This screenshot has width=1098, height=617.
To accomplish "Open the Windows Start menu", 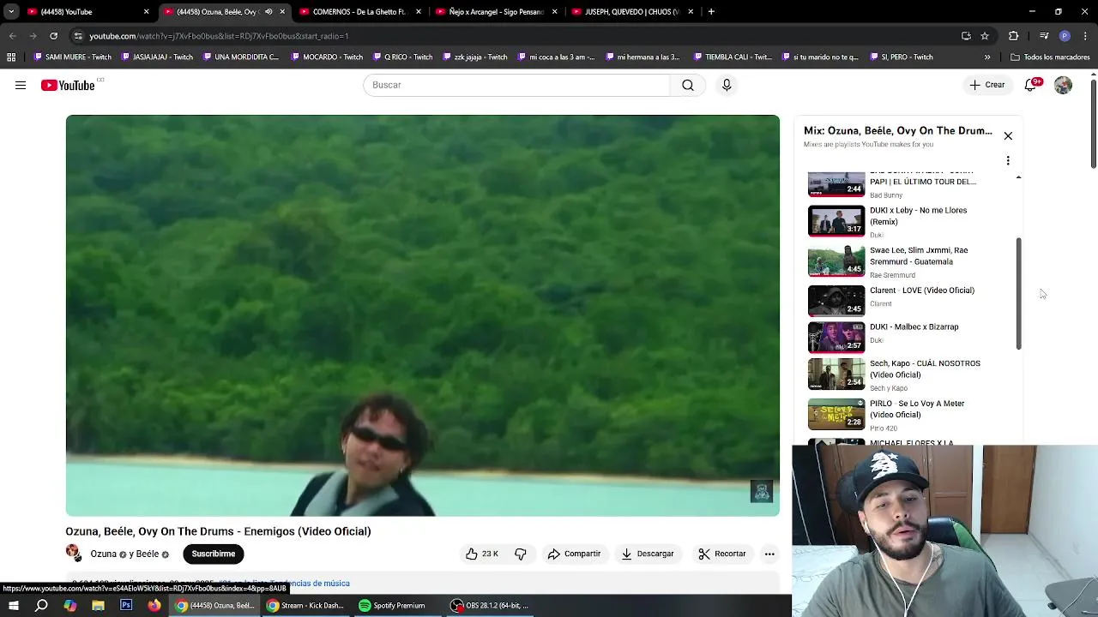I will click(13, 605).
